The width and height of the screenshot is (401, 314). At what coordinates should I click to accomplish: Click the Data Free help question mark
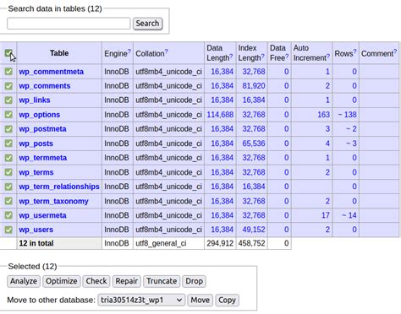pyautogui.click(x=287, y=56)
